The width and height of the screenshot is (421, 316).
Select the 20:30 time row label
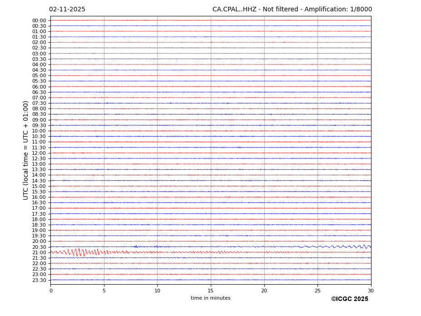click(39, 247)
